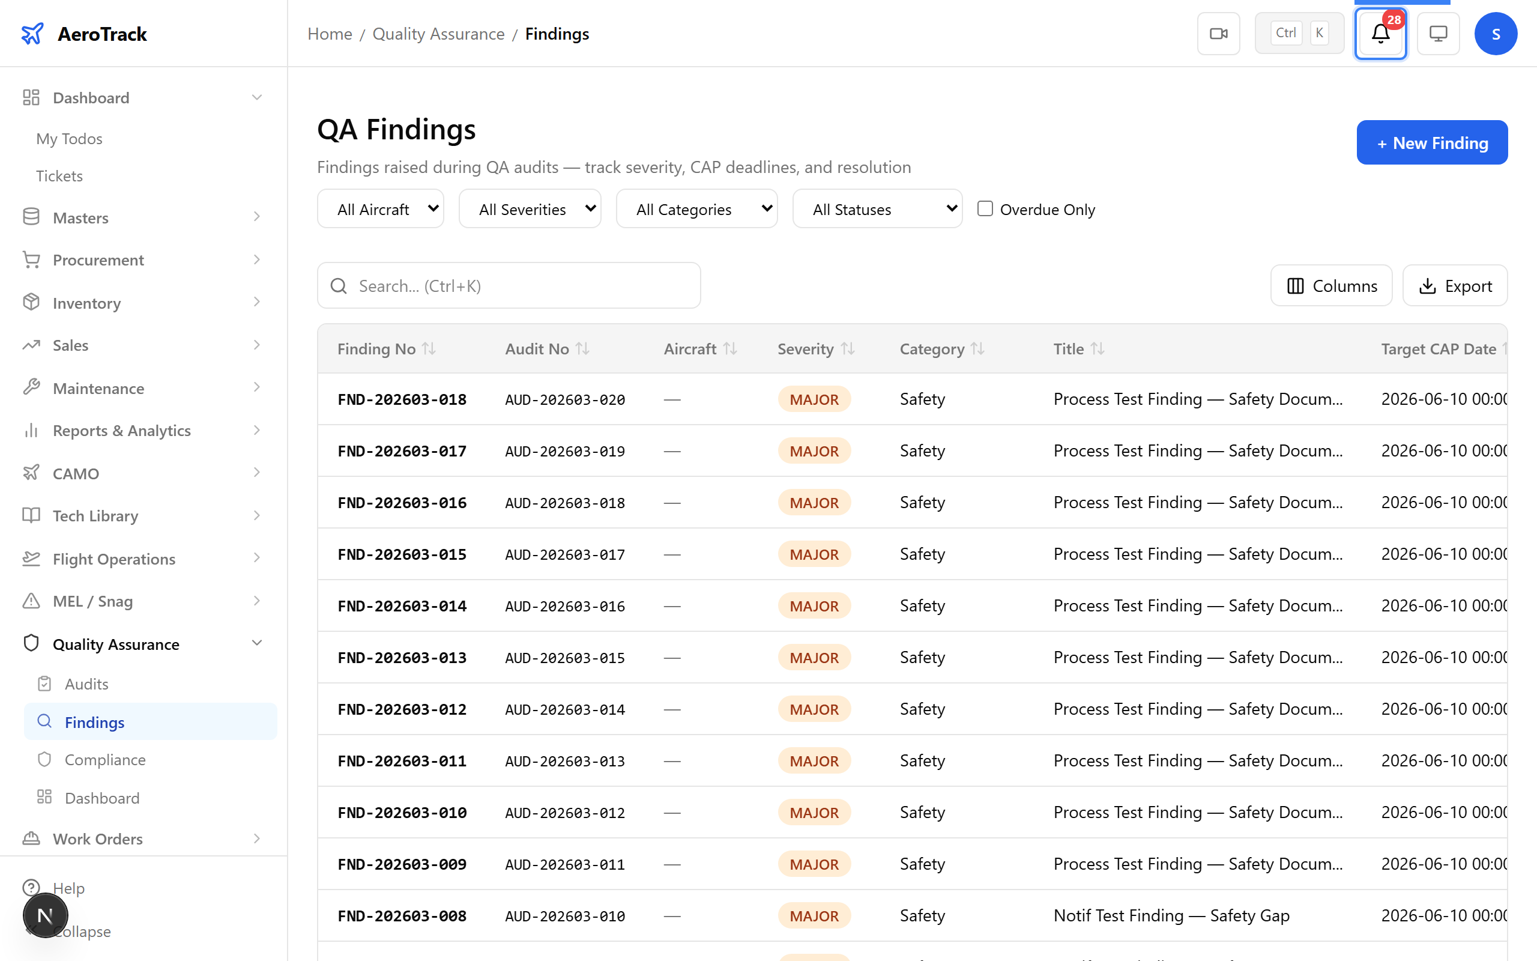
Task: Open the video camera tool in the header
Action: point(1218,33)
